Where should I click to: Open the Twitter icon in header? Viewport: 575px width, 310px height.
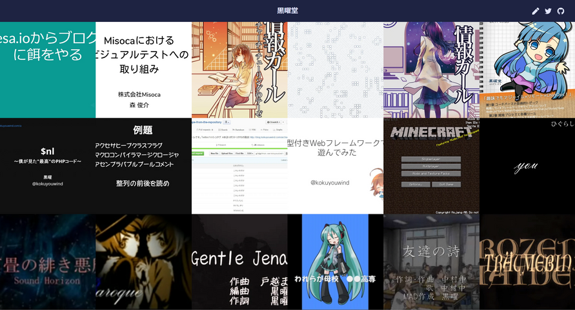tap(548, 11)
